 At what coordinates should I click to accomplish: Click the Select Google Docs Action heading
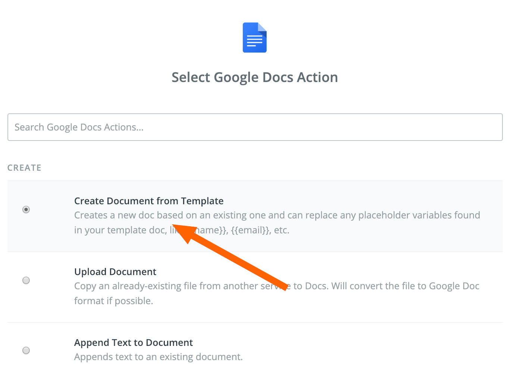click(255, 77)
